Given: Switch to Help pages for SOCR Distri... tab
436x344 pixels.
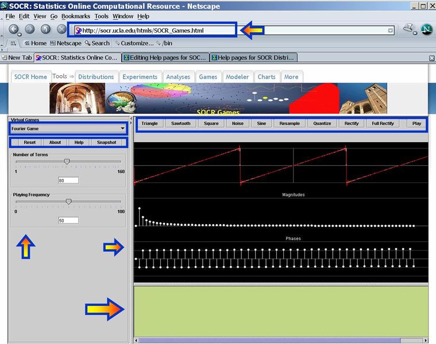Looking at the screenshot, I should pos(253,58).
